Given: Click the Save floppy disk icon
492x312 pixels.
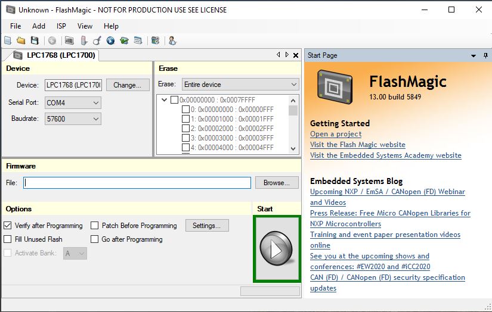Looking at the screenshot, I should 35,40.
